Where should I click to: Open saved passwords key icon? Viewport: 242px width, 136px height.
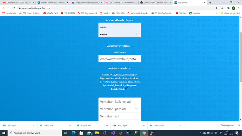[x=217, y=8]
